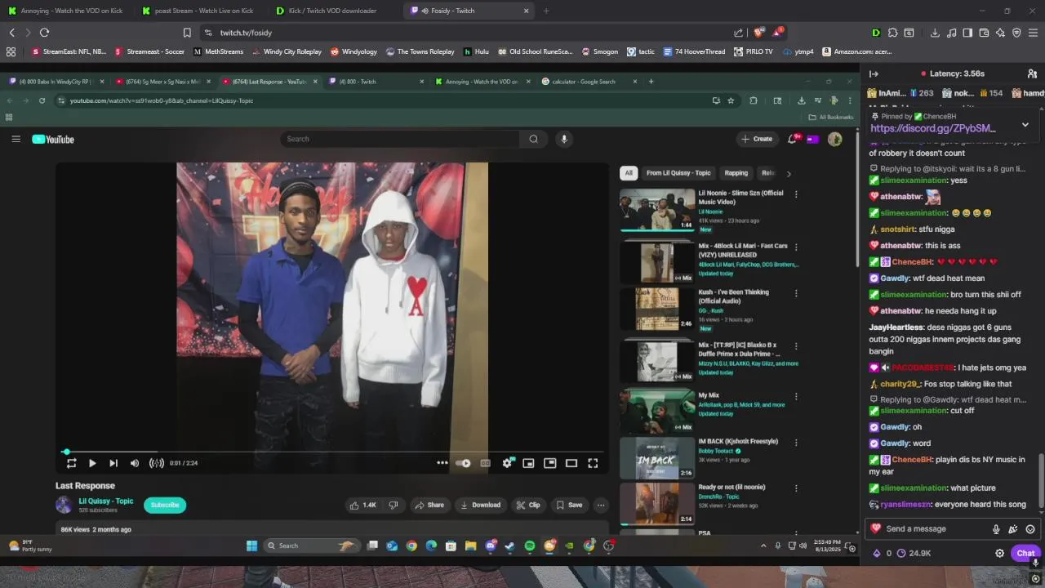Viewport: 1045px width, 588px height.
Task: Select the All filter chip
Action: [629, 173]
